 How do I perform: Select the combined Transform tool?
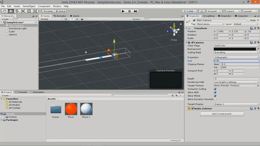(x=35, y=11)
